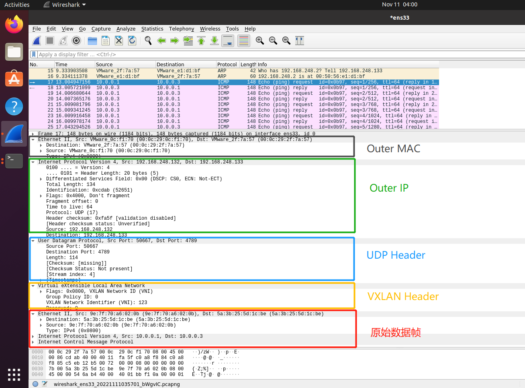
Task: Open Firefox from the dock
Action: 14,25
